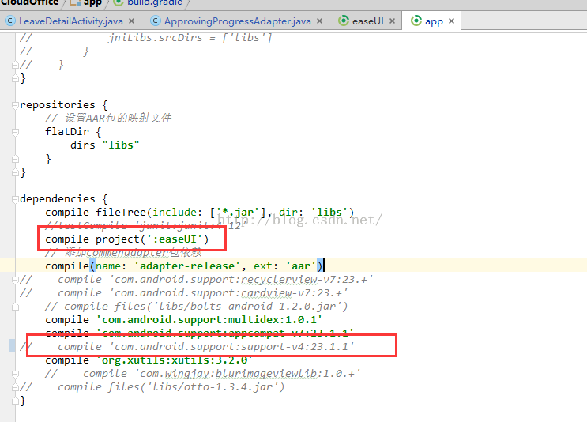Click the compile fileTree line

[200, 213]
